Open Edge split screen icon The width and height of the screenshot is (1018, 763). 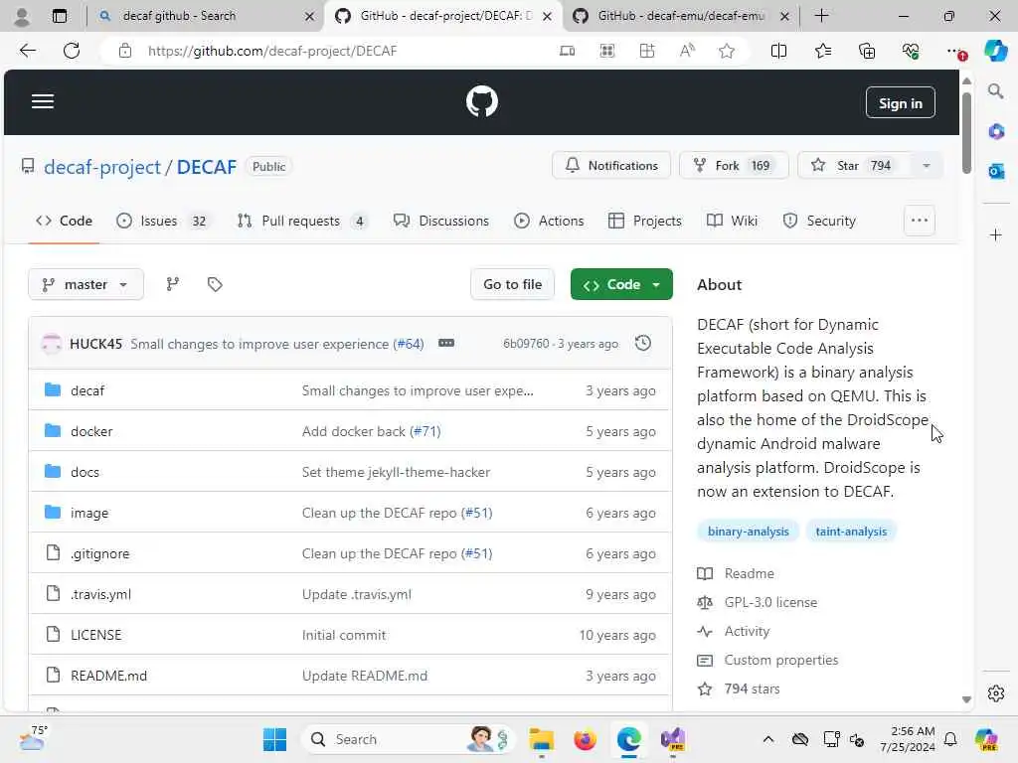click(x=778, y=51)
